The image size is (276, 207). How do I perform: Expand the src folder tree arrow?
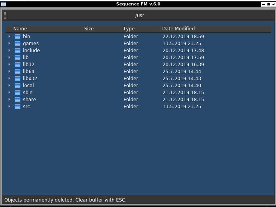point(9,107)
